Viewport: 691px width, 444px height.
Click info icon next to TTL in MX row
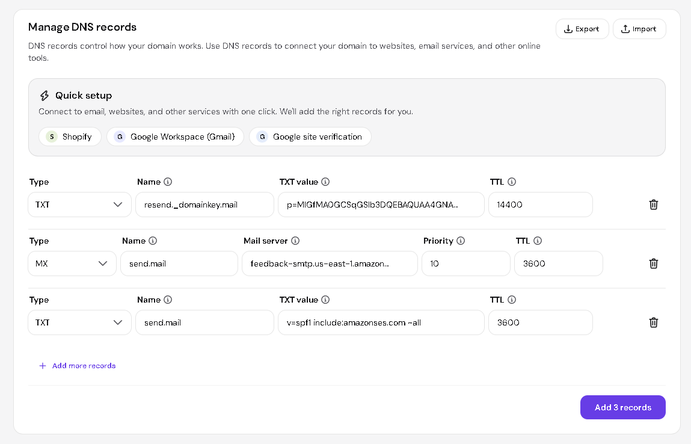[538, 241]
